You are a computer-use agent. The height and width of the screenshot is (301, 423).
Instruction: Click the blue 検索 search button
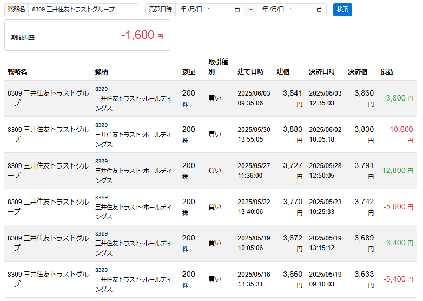[x=342, y=10]
